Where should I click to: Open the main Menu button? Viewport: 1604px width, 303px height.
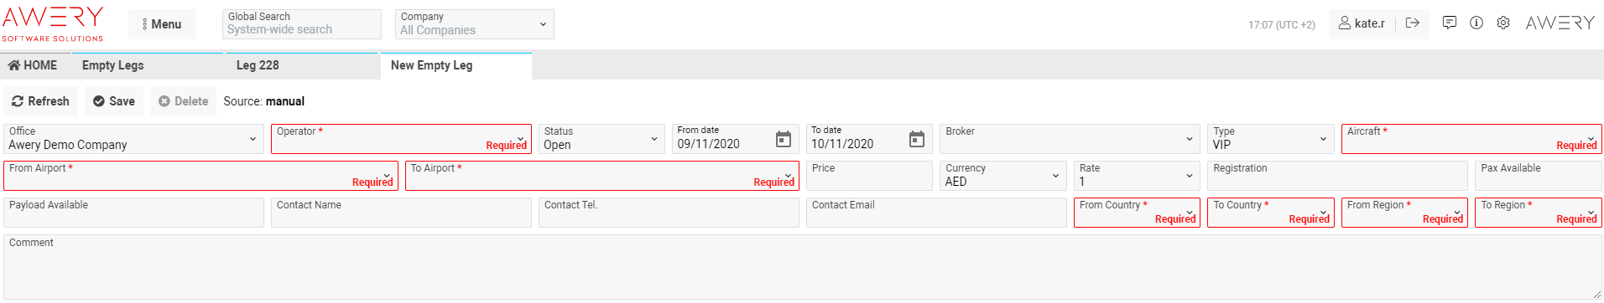(162, 24)
